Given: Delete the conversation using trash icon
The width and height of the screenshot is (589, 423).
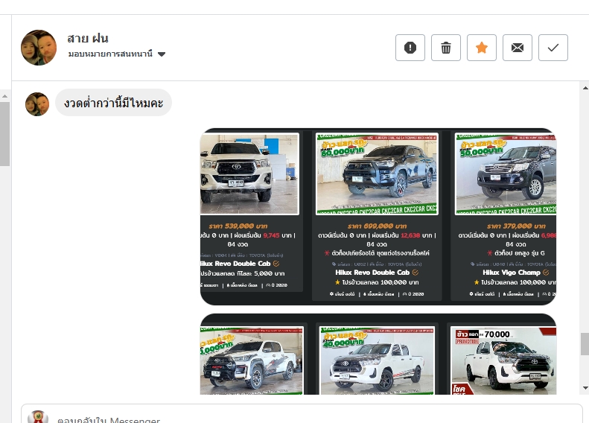Looking at the screenshot, I should pyautogui.click(x=446, y=48).
